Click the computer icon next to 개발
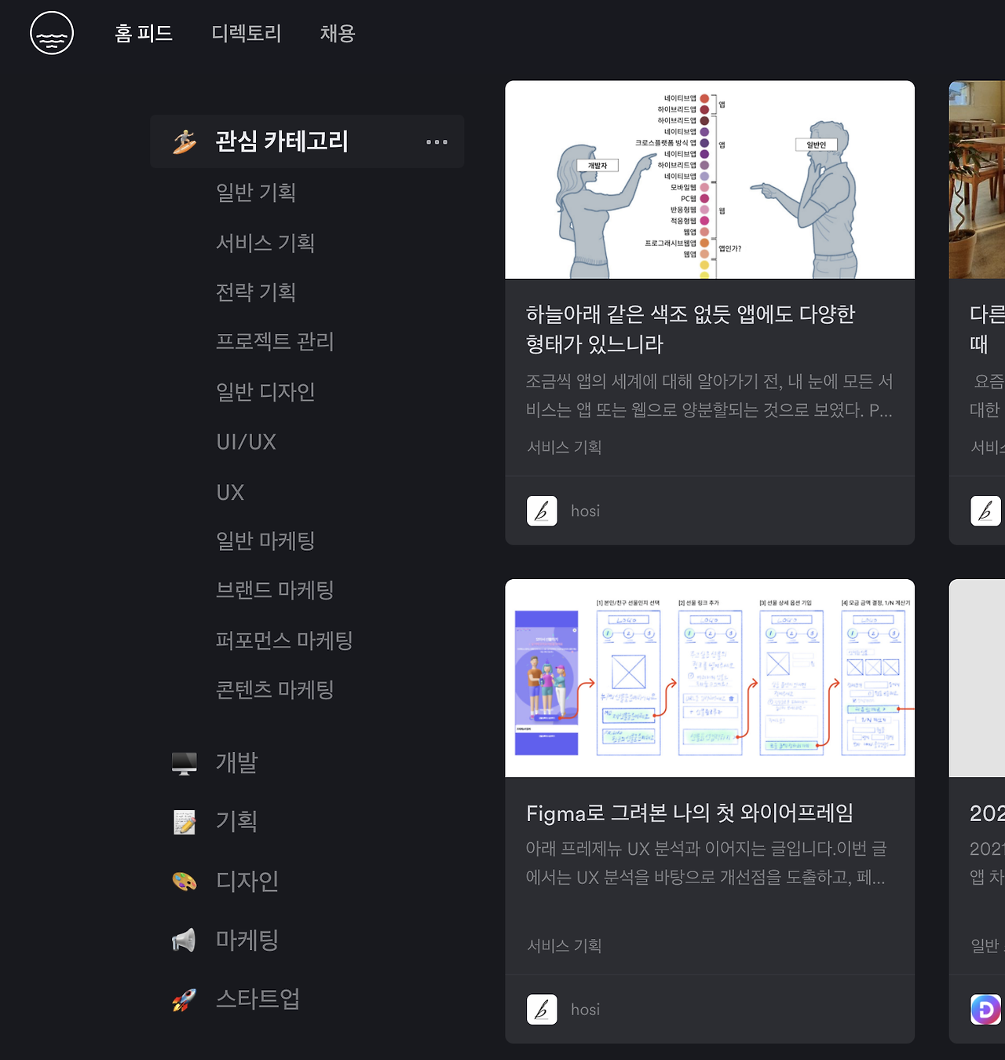This screenshot has height=1060, width=1005. click(185, 763)
